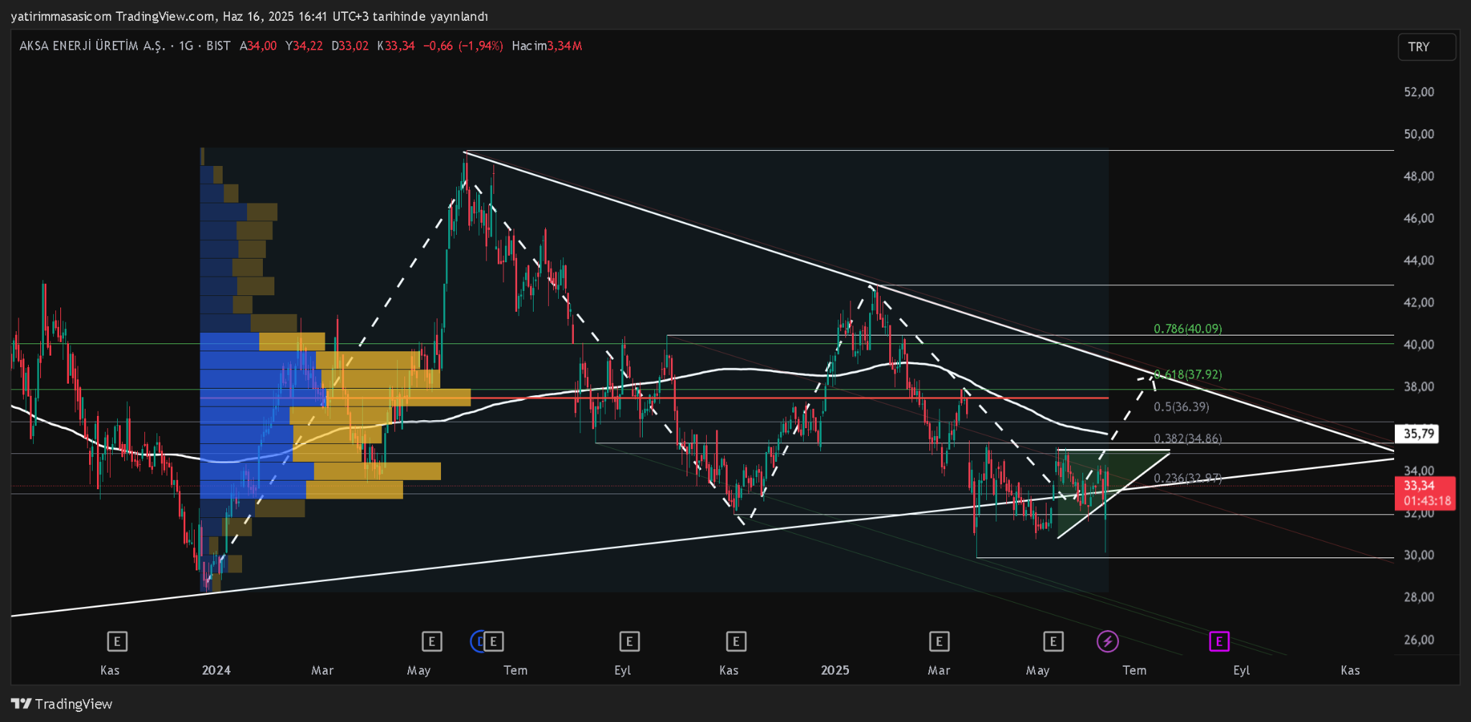Open the blue dividend D marker

(477, 641)
